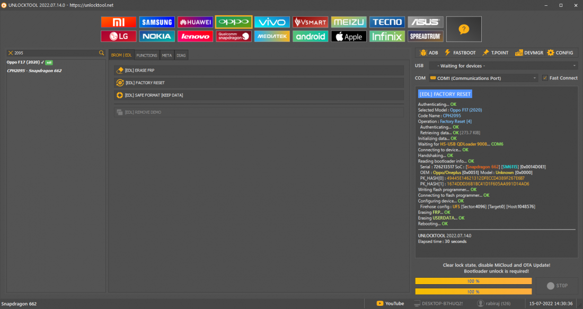Screen dimensions: 583x309
Task: Click [EDL] REMOVE DEMO button
Action: (259, 112)
